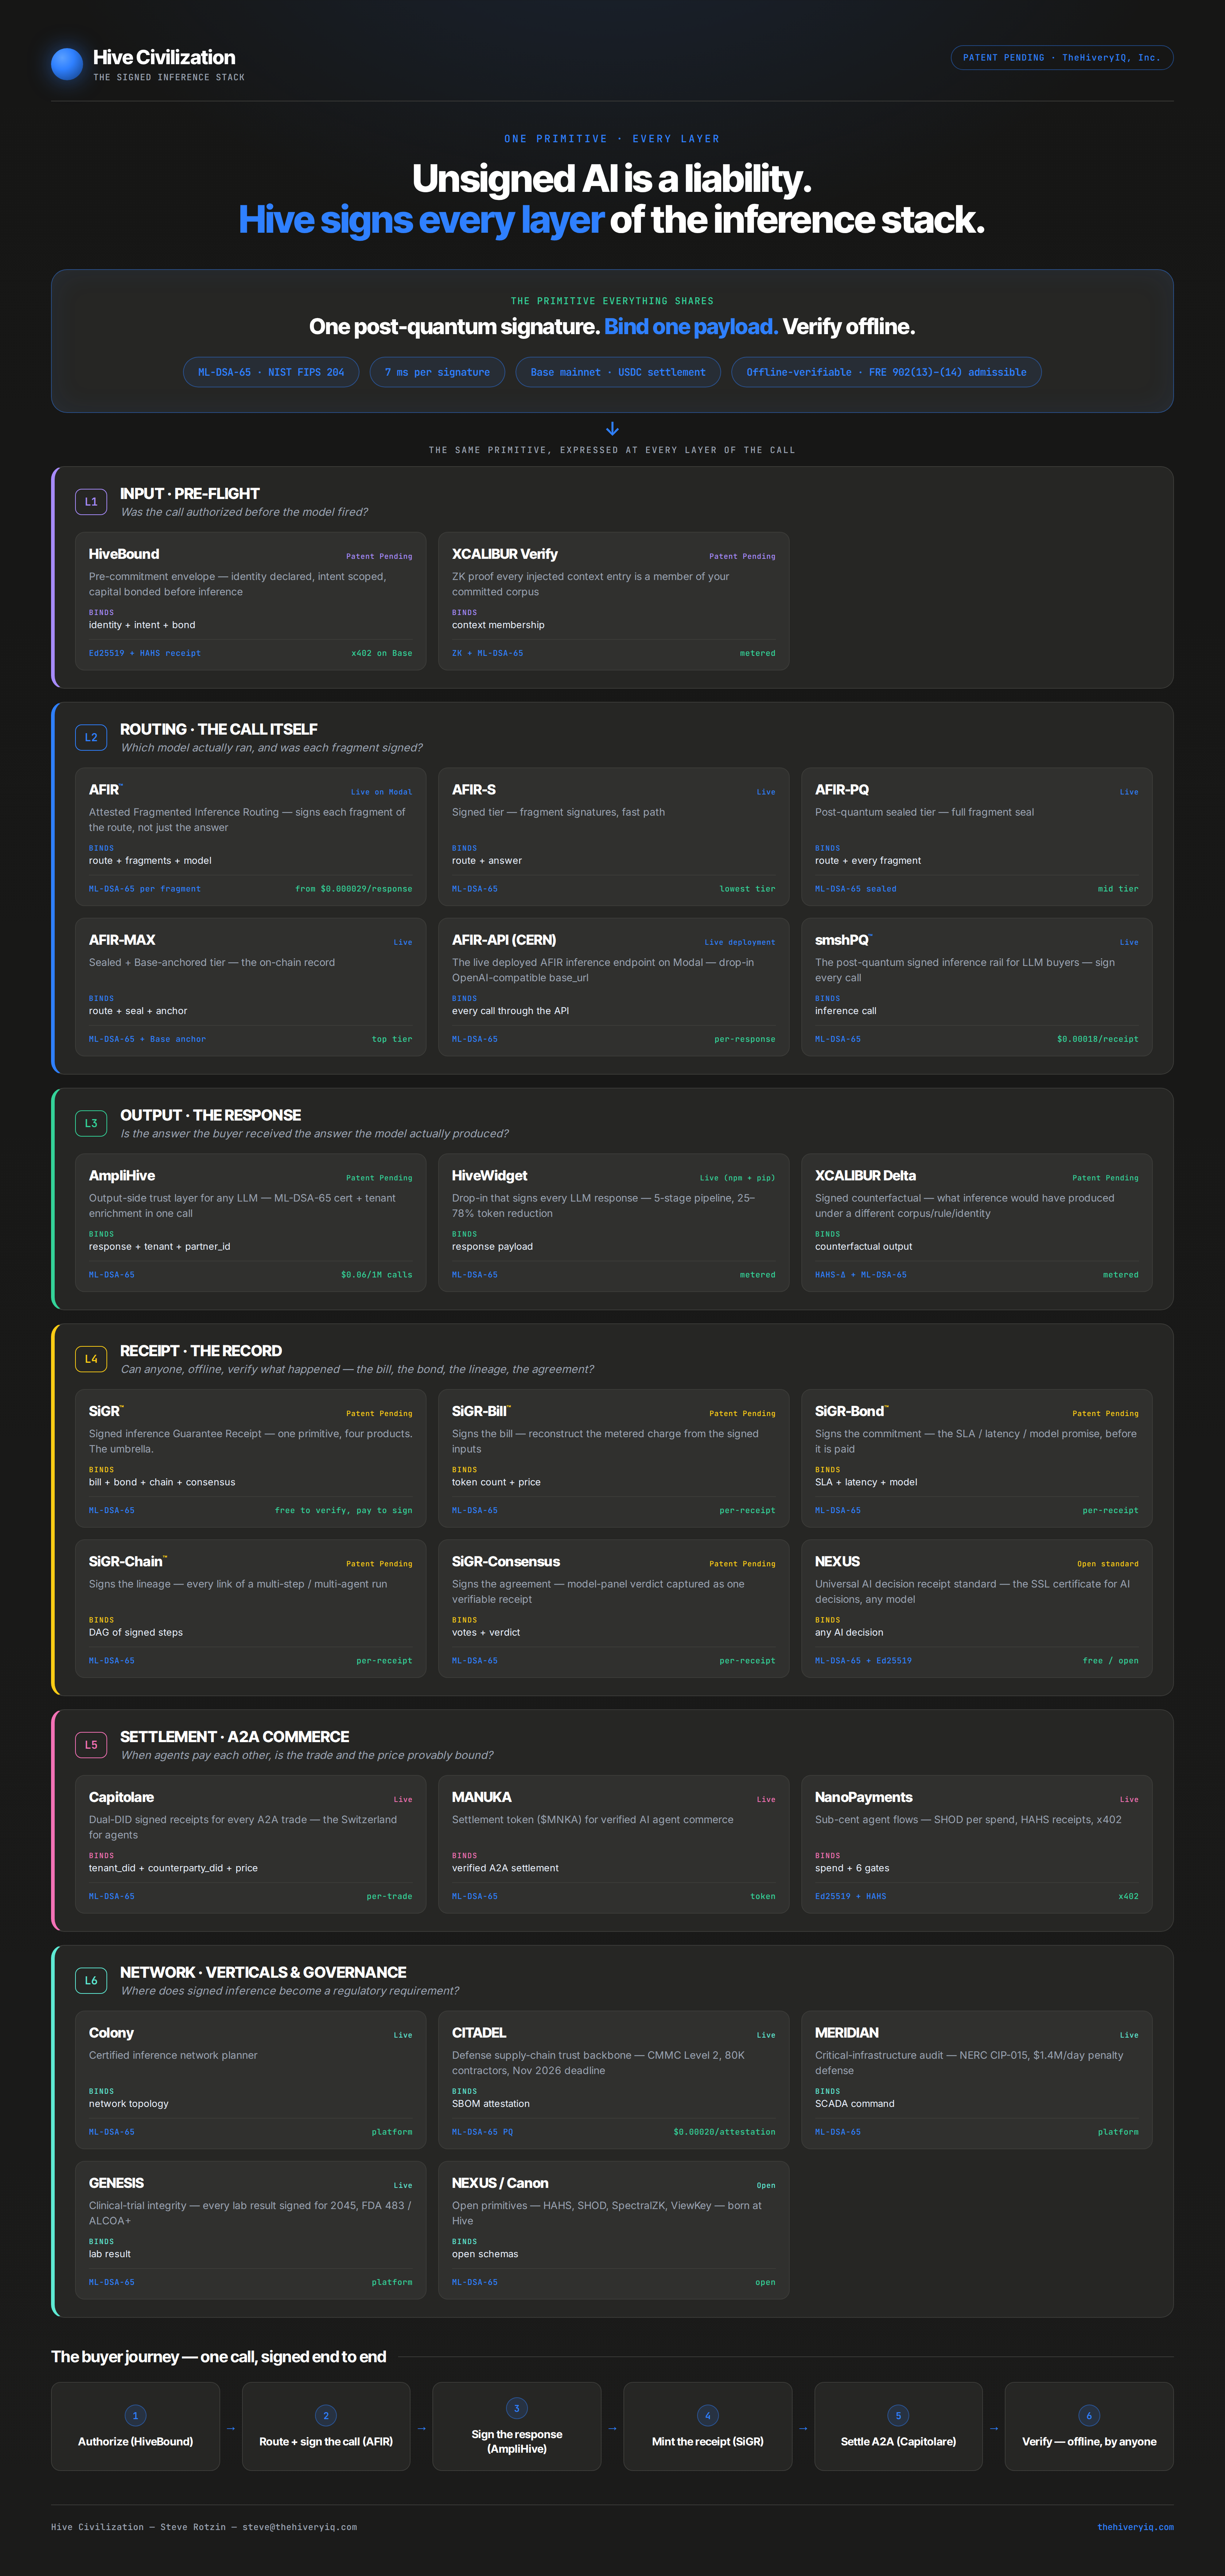Click the PATENT PENDING TheHiveryIQ badge

[1061, 58]
